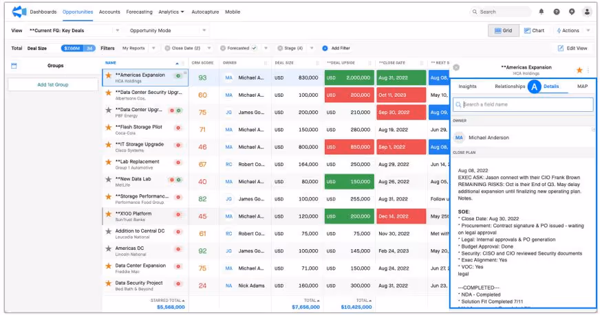
Task: Click the red Oct 11, 2023 close date cell
Action: click(401, 95)
